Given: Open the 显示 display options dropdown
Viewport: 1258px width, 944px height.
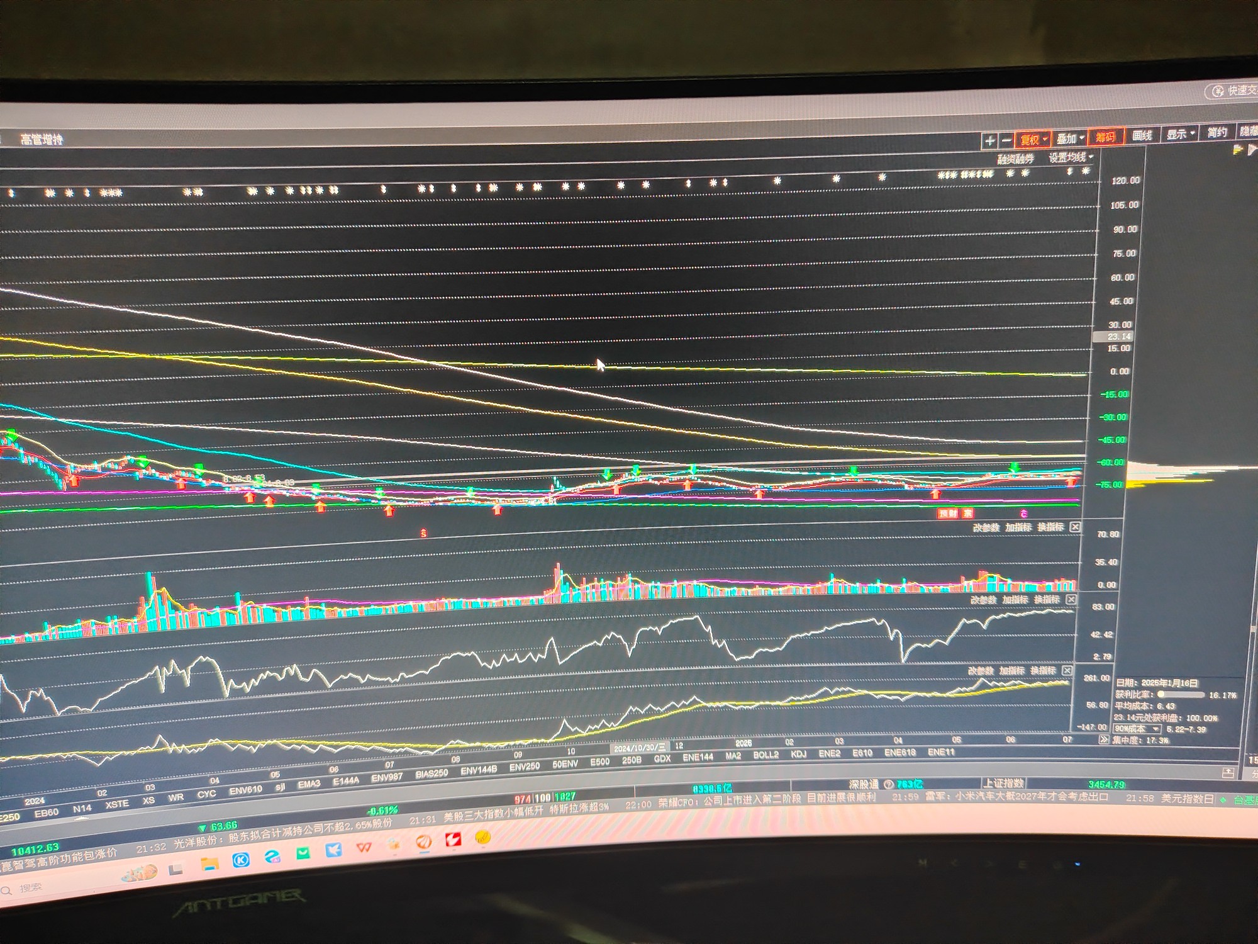Looking at the screenshot, I should [1180, 134].
